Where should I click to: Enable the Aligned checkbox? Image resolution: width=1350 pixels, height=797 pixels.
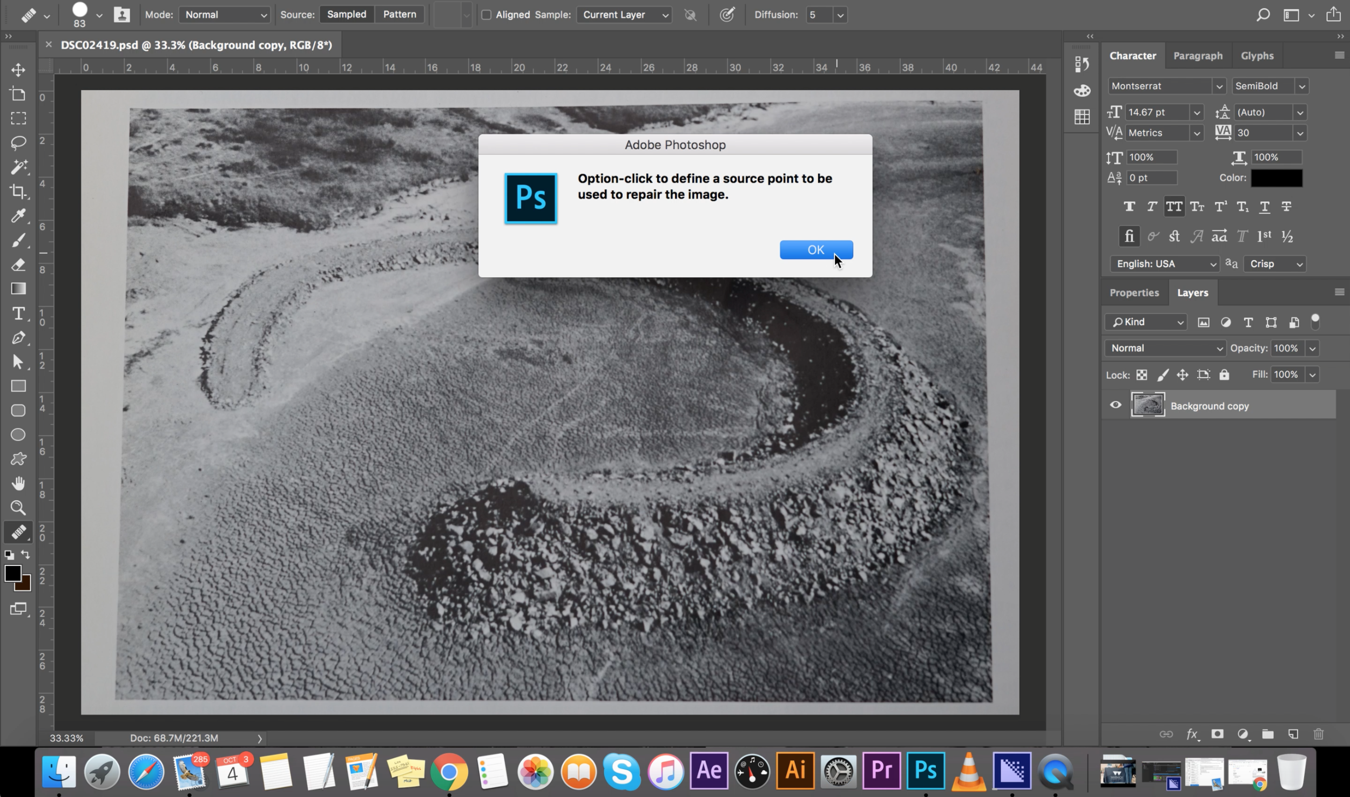486,15
